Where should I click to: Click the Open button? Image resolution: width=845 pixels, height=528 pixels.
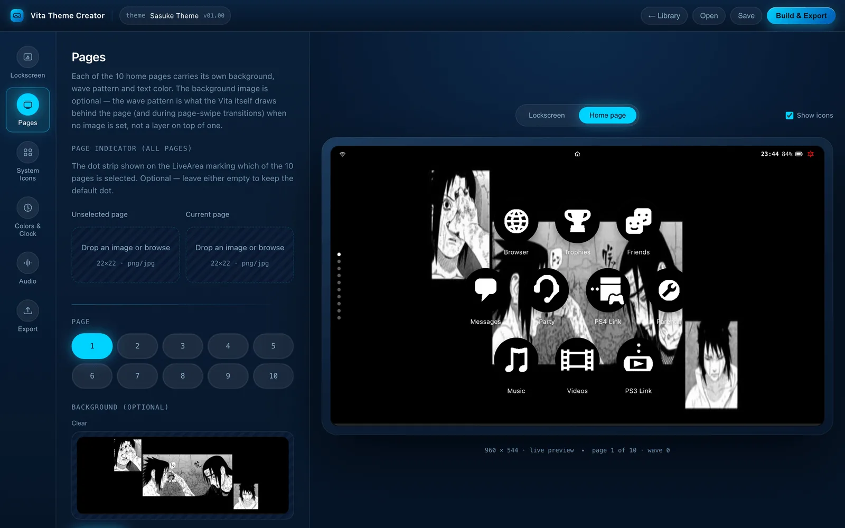(709, 16)
